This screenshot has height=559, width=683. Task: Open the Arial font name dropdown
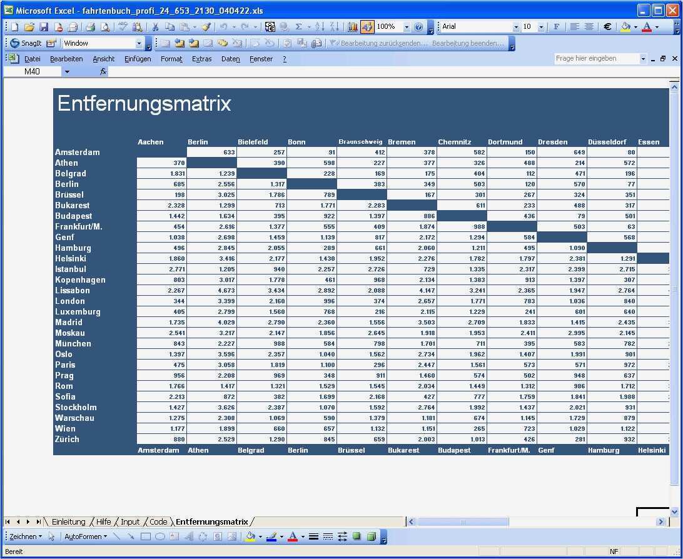516,27
